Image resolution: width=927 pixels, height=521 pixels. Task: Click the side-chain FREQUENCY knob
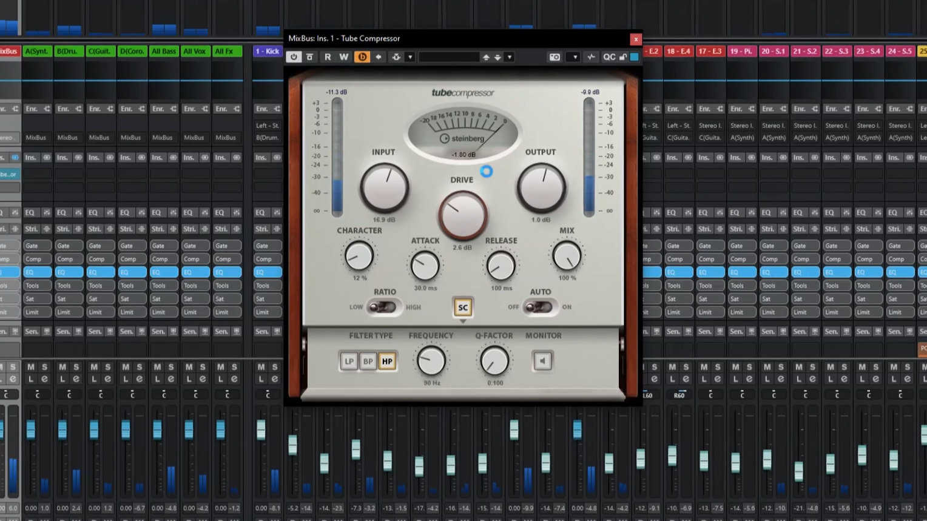pos(431,361)
